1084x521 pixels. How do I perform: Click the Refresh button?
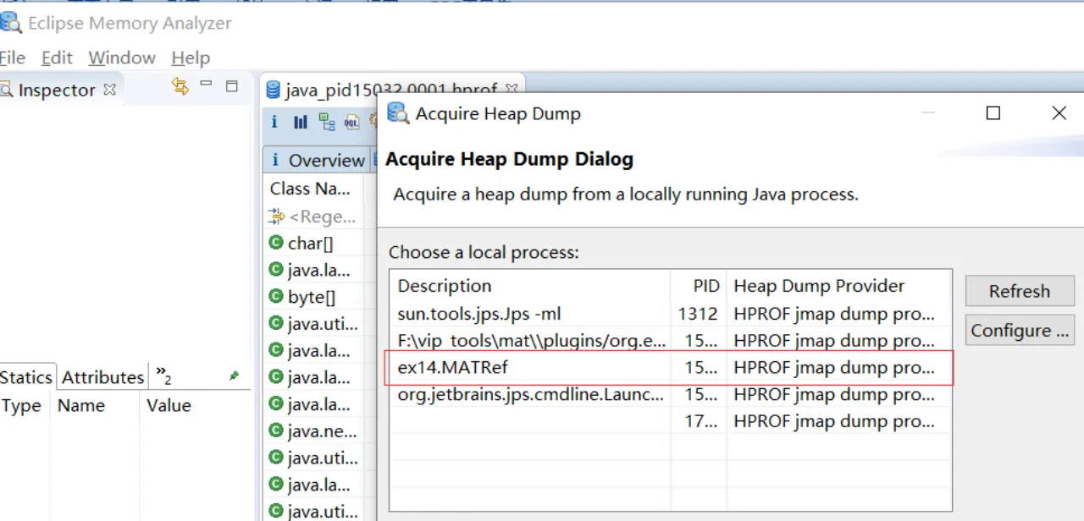click(x=1020, y=291)
